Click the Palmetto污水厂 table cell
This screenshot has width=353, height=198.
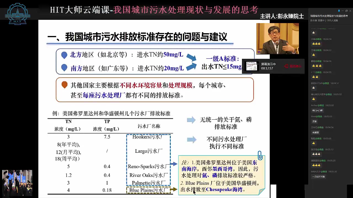[x=149, y=183]
